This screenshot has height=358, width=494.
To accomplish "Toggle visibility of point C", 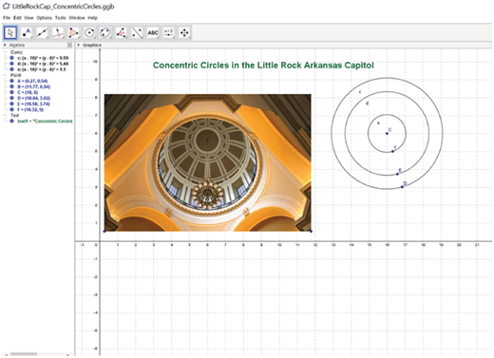I will (x=11, y=92).
